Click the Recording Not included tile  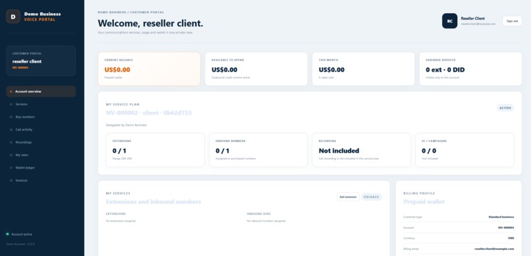tap(361, 150)
